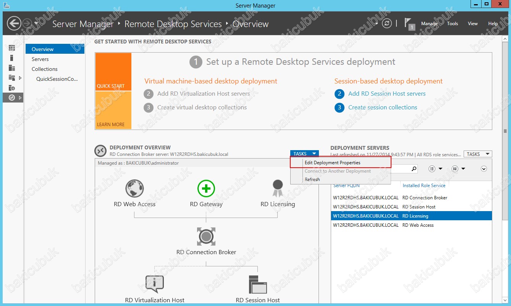
Task: Open Deployment Overview TASKS dropdown
Action: coord(304,154)
